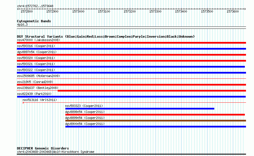254x156 pixels.
Task: Select the 4p16.3 band label
Action: 22,25
